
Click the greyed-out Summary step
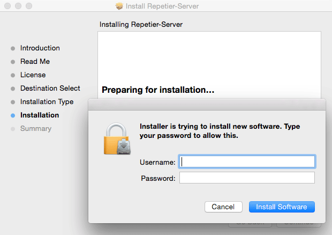point(36,129)
